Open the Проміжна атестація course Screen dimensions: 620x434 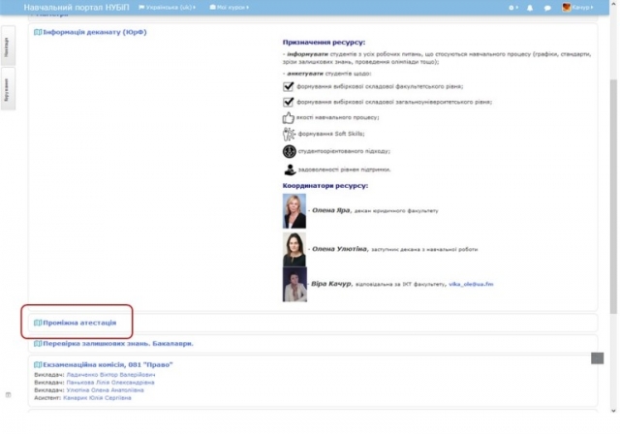pos(79,323)
